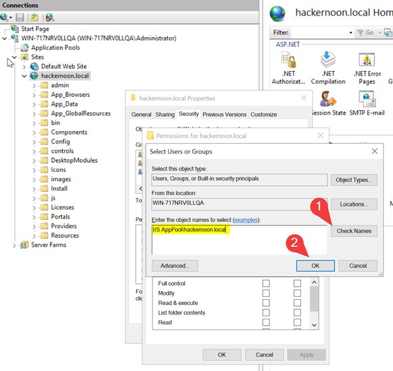393x371 pixels.
Task: Collapse the hackernoon.local site node
Action: pyautogui.click(x=25, y=76)
